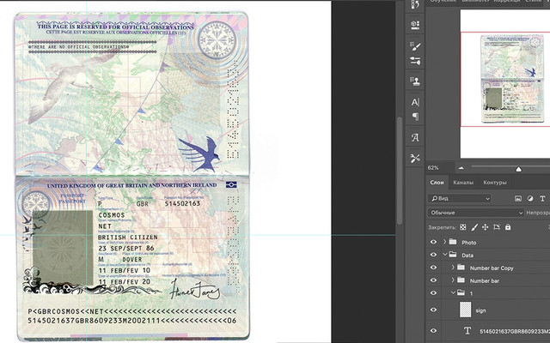The image size is (550, 343).
Task: Hide the sign layer
Action: pyautogui.click(x=433, y=310)
